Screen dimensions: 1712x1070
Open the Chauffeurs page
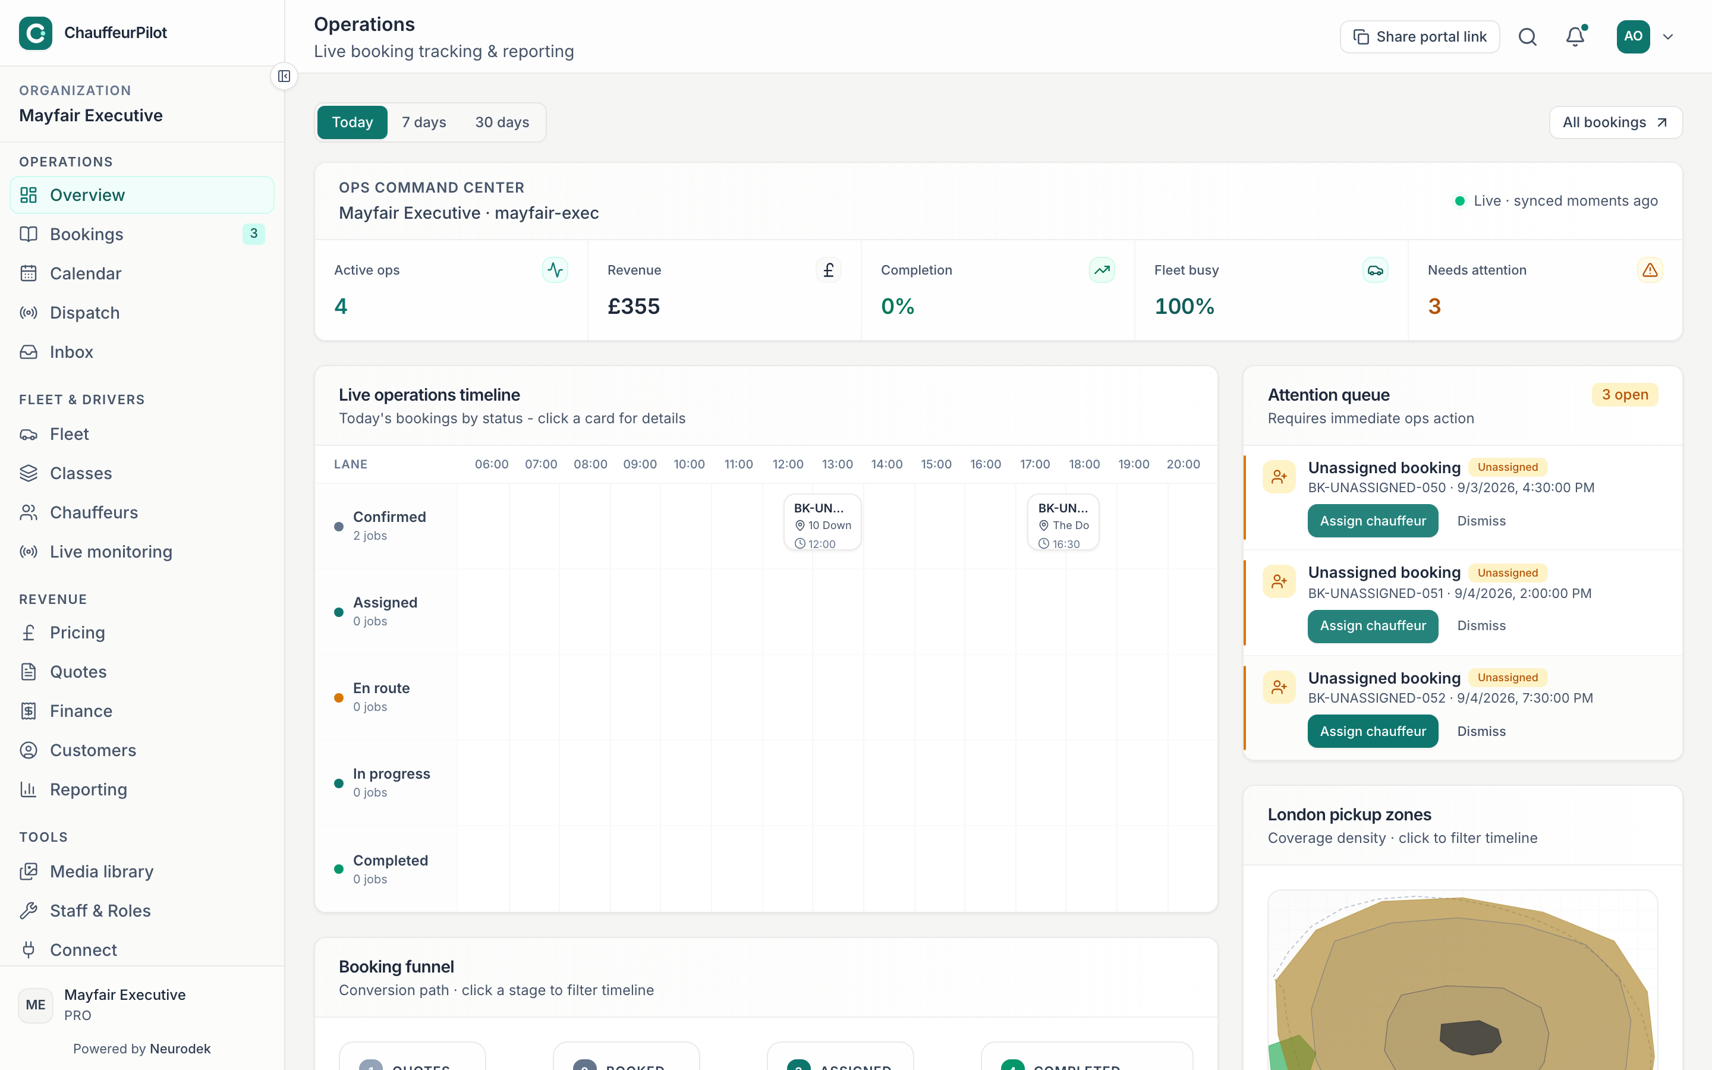[141, 512]
